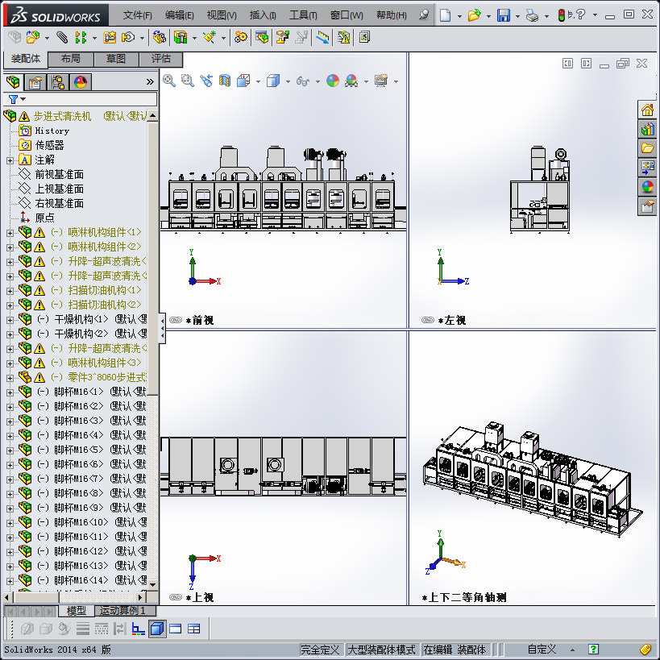Click the Section View icon

coord(225,81)
